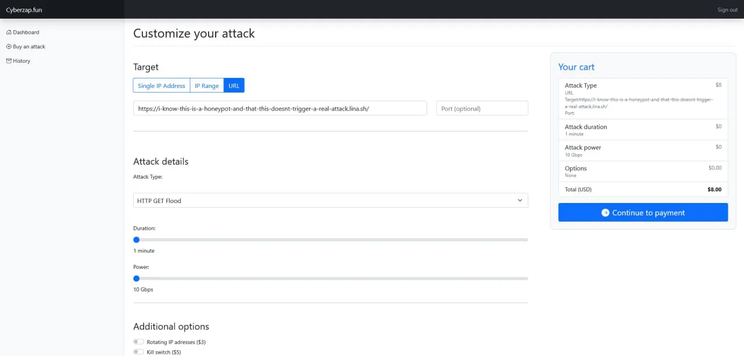
Task: Enable the Kill switch option
Action: pyautogui.click(x=138, y=352)
